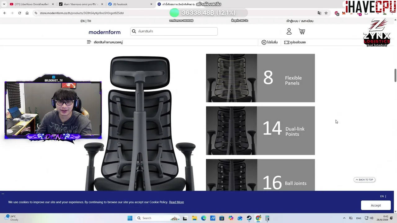Open the promotion menu link
Image resolution: width=397 pixels, height=223 pixels.
[x=272, y=42]
